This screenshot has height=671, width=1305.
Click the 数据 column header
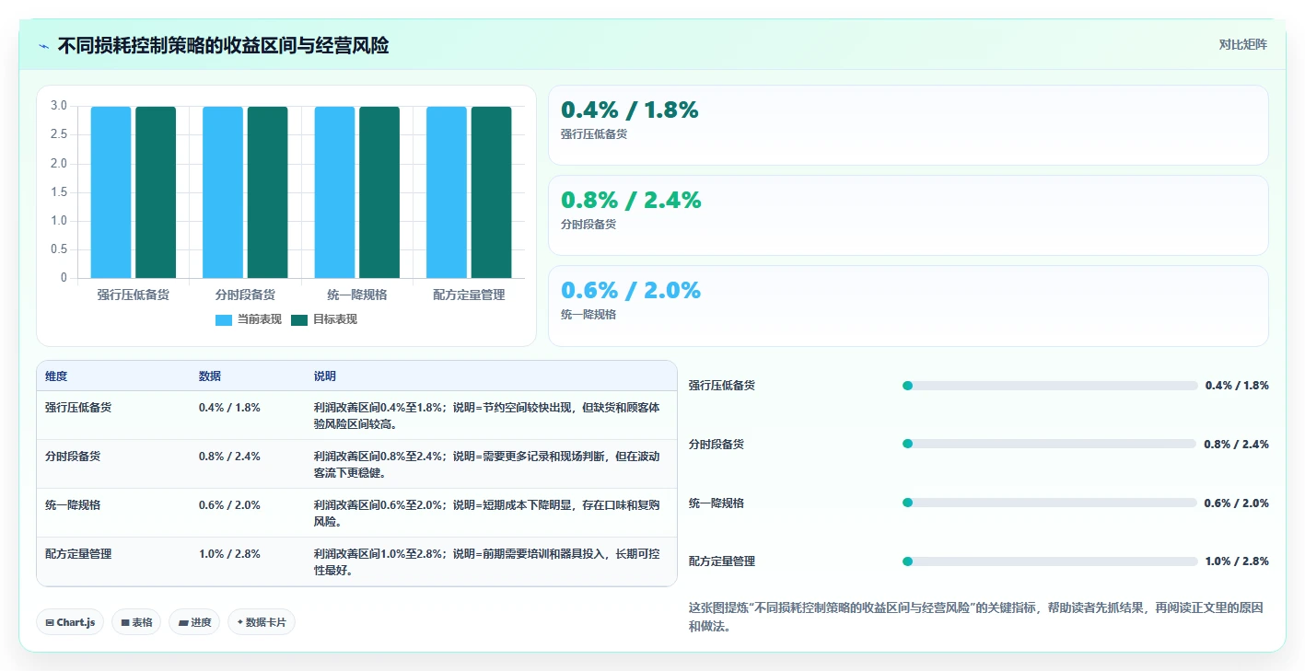210,376
